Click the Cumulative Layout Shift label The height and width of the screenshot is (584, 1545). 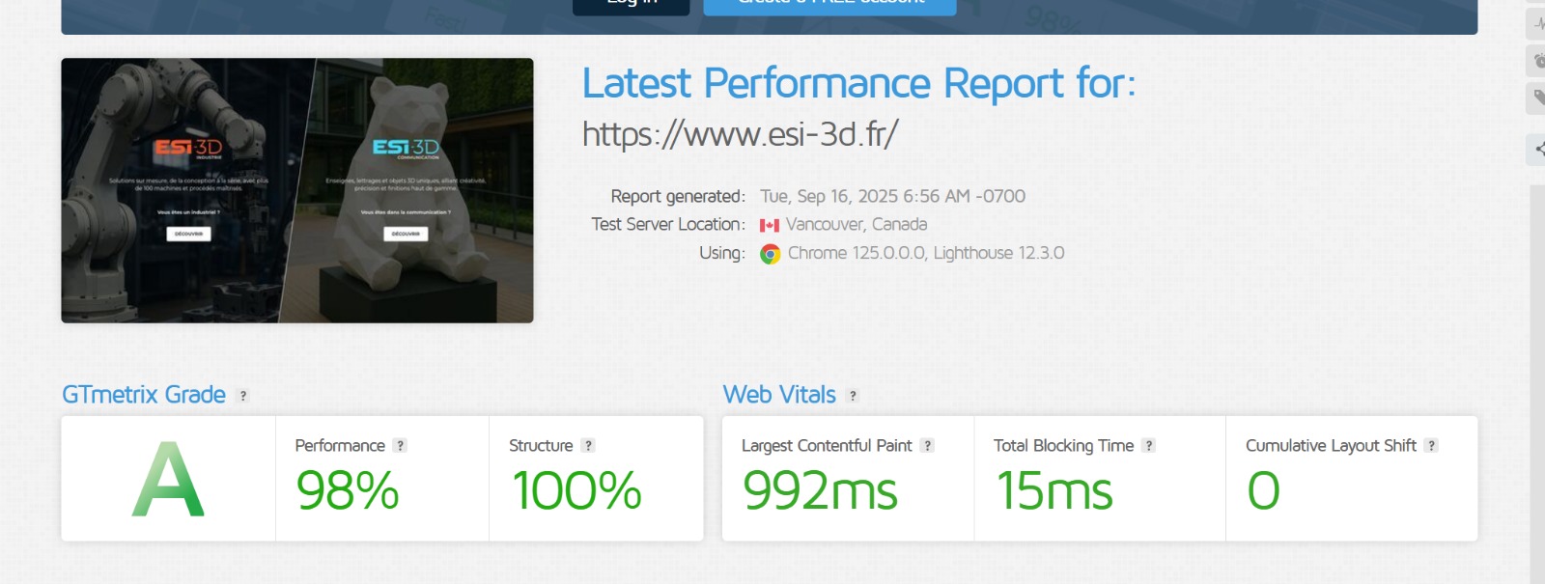pos(1331,445)
